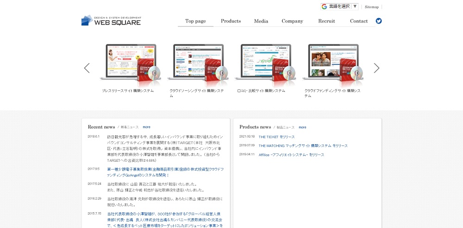This screenshot has width=463, height=228.
Task: Open THE MATCHING system release link
Action: pos(303,146)
